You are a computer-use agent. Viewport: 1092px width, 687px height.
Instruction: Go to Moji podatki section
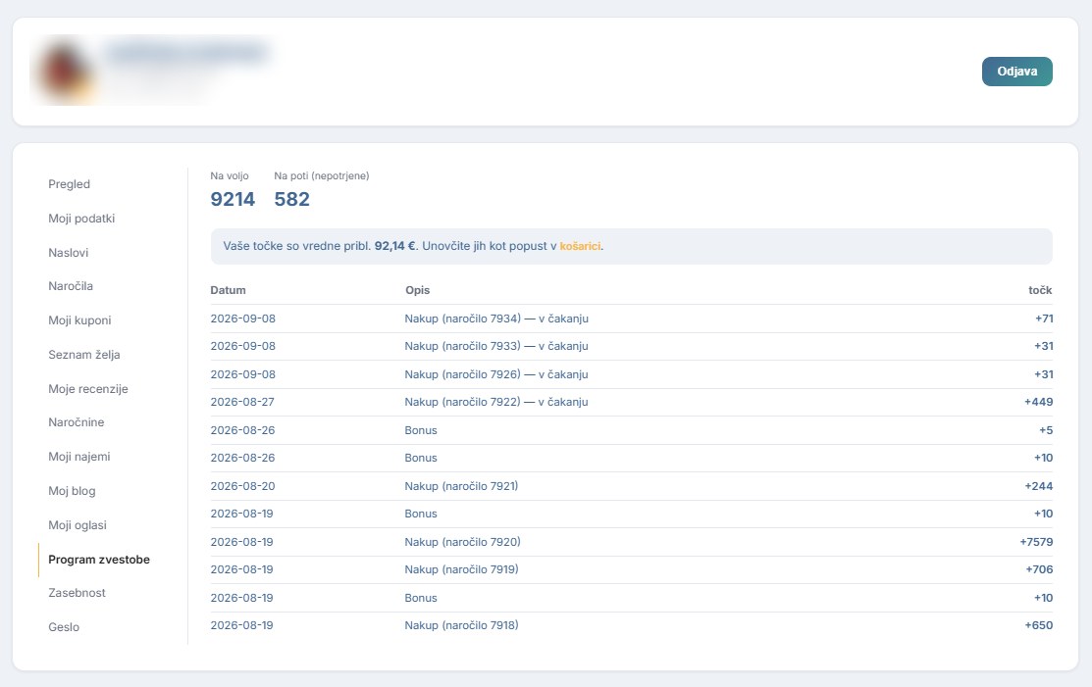pyautogui.click(x=81, y=219)
